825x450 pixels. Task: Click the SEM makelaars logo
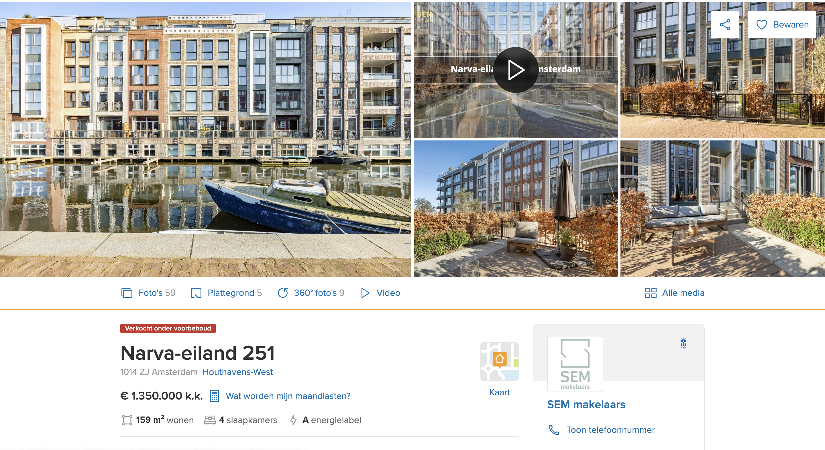point(575,364)
